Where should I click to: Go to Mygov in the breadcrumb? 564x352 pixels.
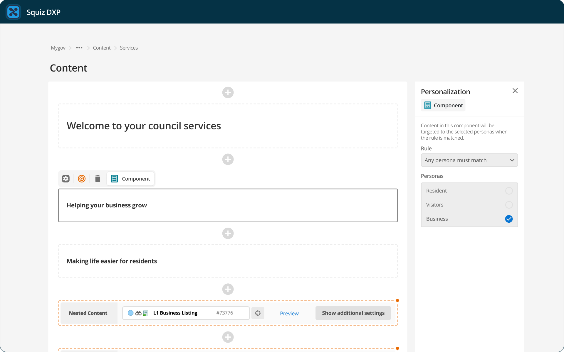(58, 48)
